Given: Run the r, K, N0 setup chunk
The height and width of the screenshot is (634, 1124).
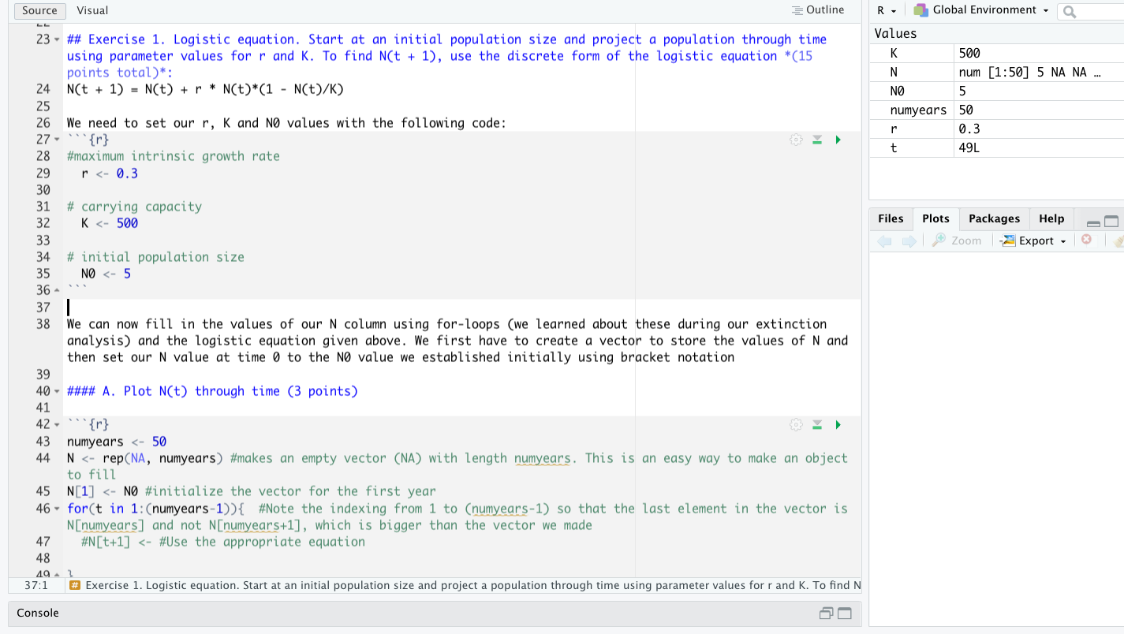Looking at the screenshot, I should pyautogui.click(x=838, y=140).
